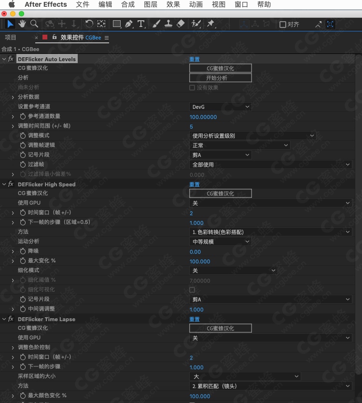This screenshot has height=403, width=362.
Task: Toggle fx switch for DEFlicker Time Lapse
Action: tap(11, 319)
